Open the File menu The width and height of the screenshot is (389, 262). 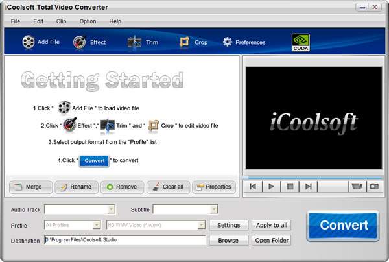pos(16,21)
